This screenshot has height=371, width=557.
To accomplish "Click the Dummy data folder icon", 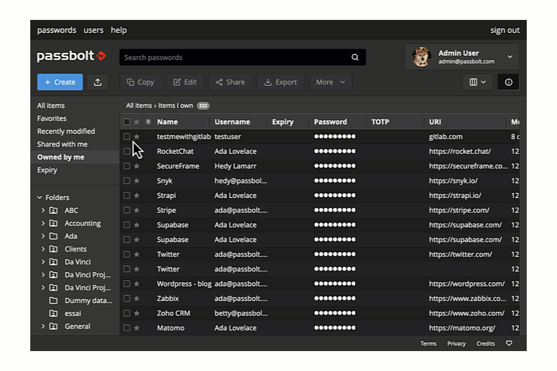I will tap(53, 301).
